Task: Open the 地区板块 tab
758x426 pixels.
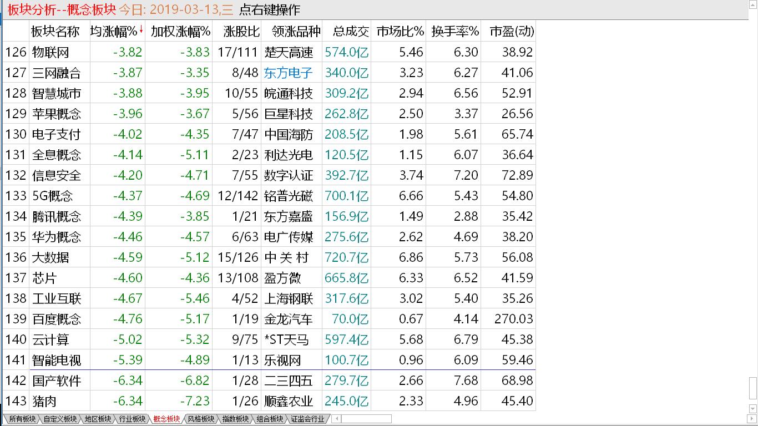Action: coord(98,419)
